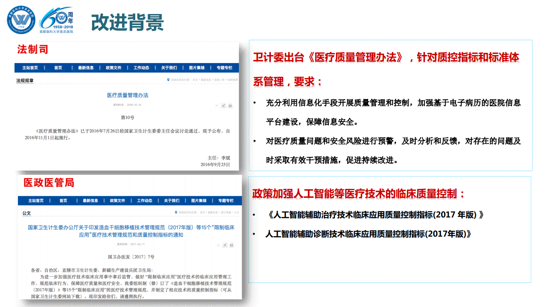Click the date 2016年9月25日

(215, 164)
